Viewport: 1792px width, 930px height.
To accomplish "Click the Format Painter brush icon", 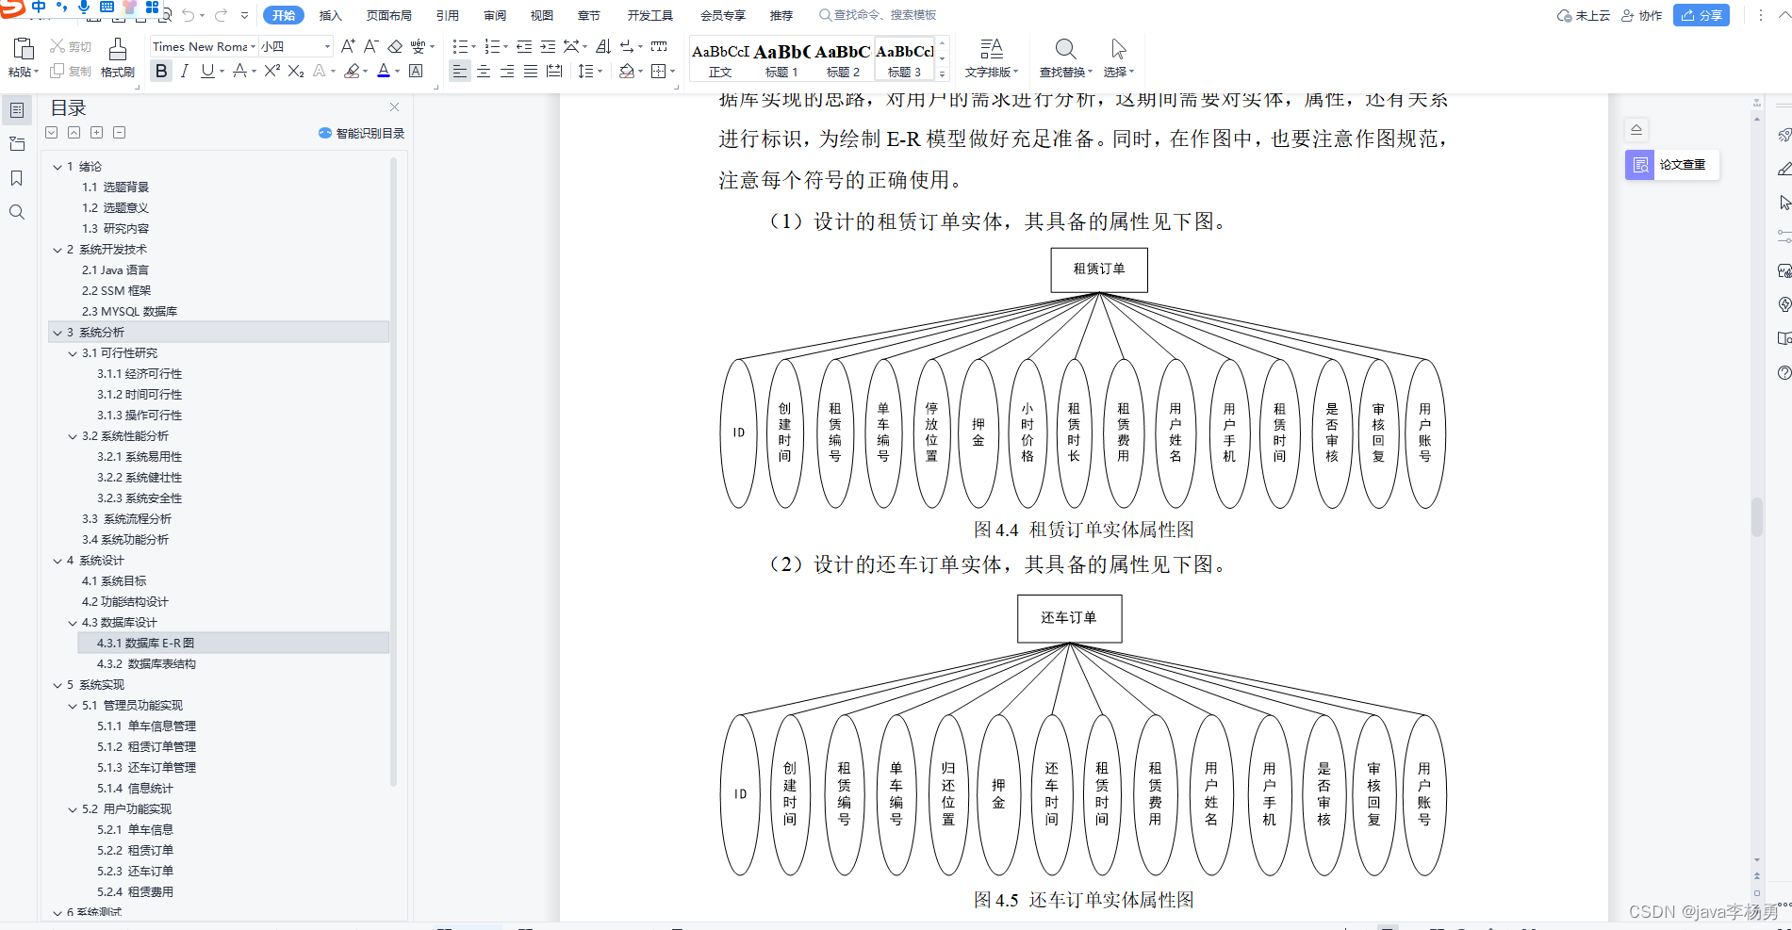I will [117, 49].
